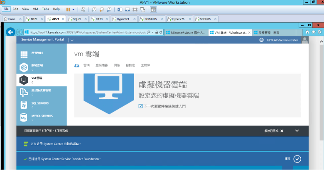Click the globe language selector icon
The width and height of the screenshot is (324, 170).
[x=261, y=40]
